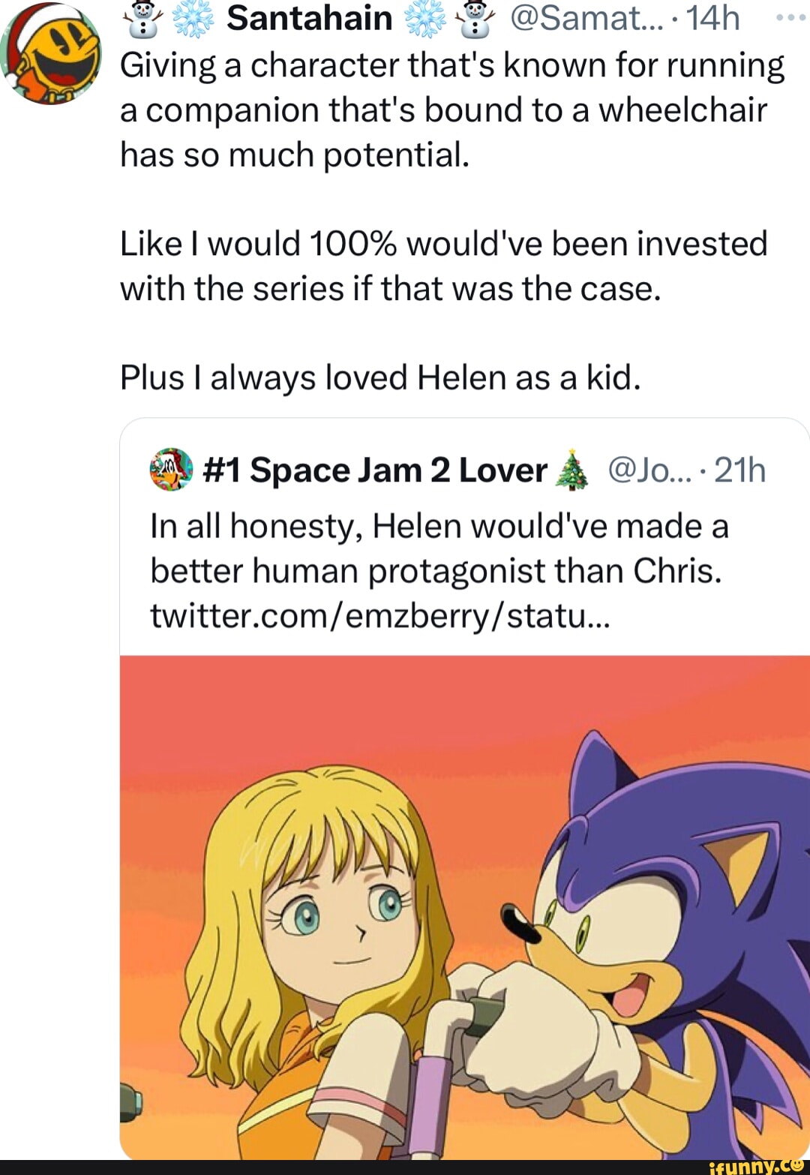
Task: Click the quoted tweet's small profile avatar
Action: tap(172, 470)
